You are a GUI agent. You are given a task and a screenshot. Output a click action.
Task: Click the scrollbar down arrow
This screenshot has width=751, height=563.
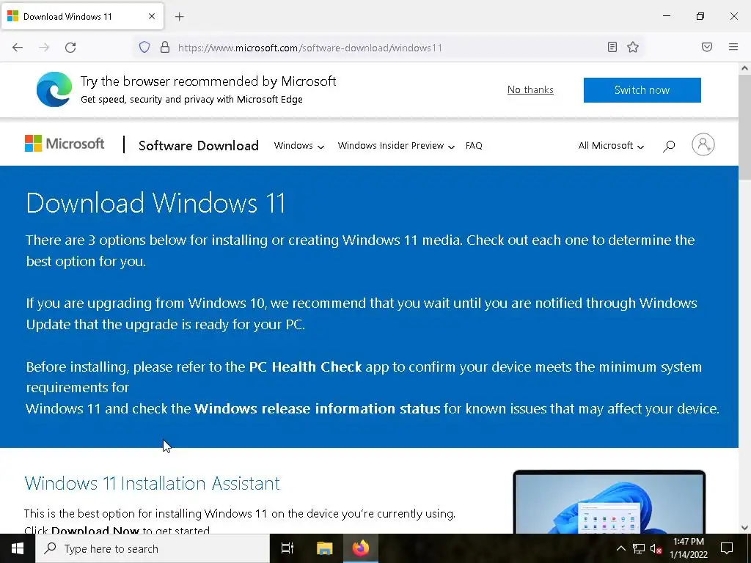744,528
